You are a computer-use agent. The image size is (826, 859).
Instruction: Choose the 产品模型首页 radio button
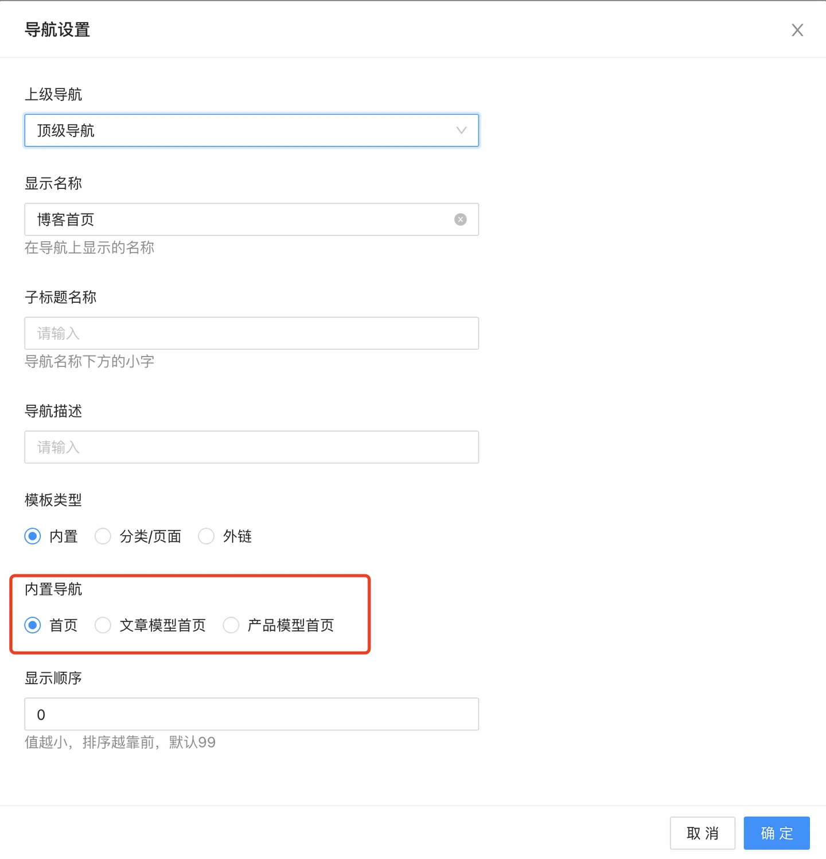(231, 625)
